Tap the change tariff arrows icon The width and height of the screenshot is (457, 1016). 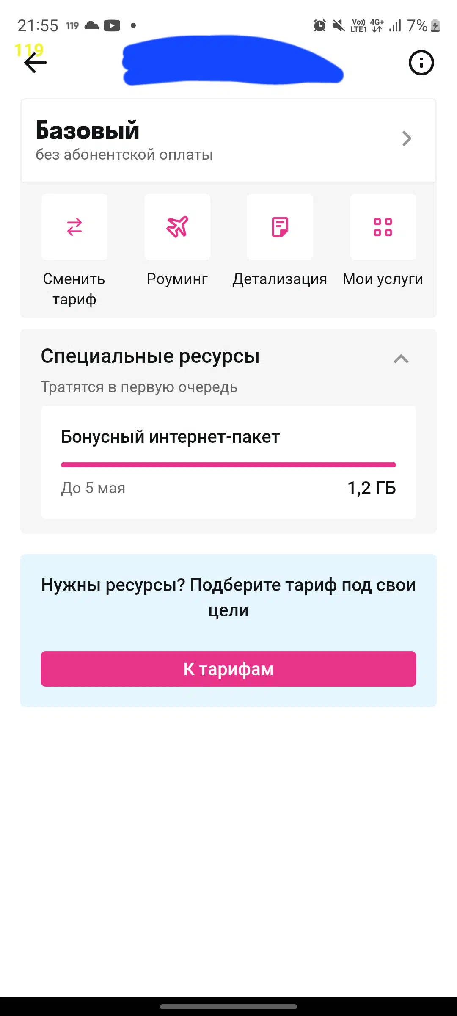point(74,227)
